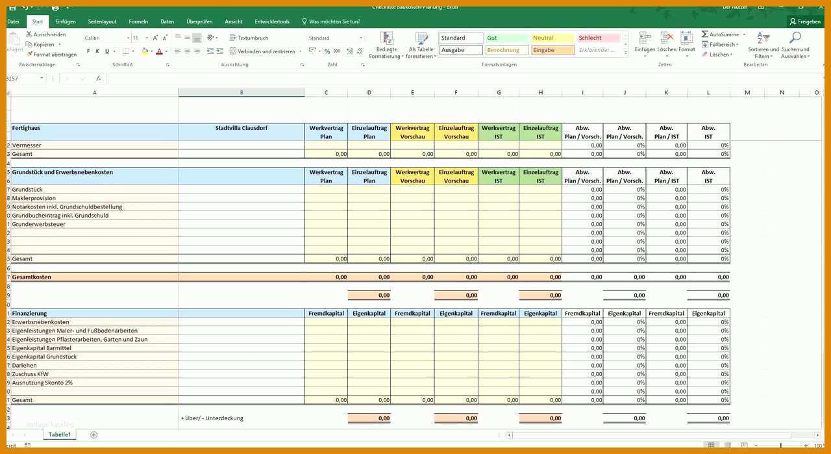Click 'Was möchten Sie tun?' search box
The width and height of the screenshot is (831, 454).
(331, 21)
